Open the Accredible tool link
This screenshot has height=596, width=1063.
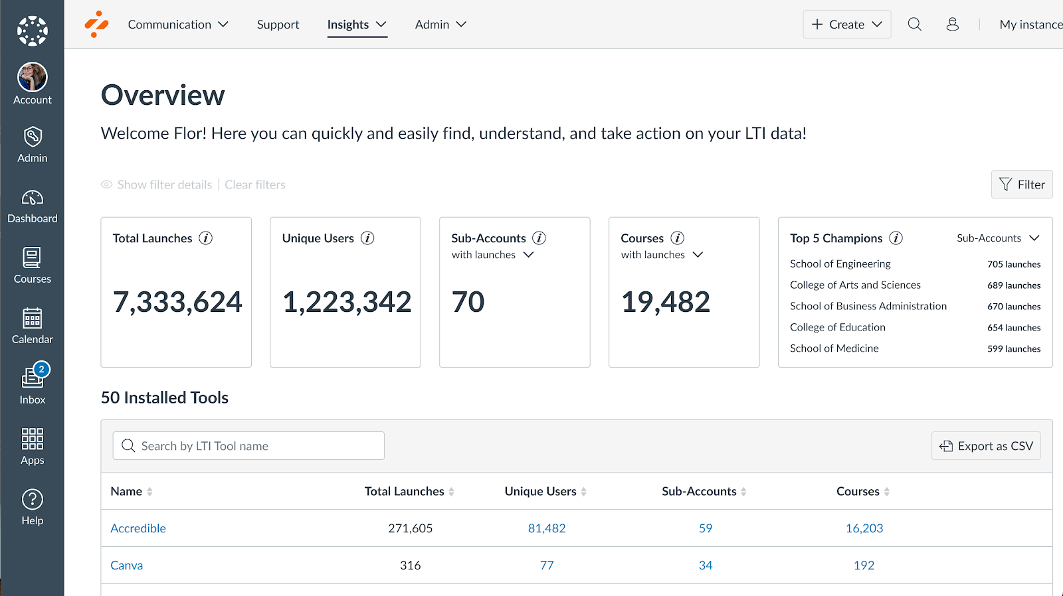[x=138, y=528]
